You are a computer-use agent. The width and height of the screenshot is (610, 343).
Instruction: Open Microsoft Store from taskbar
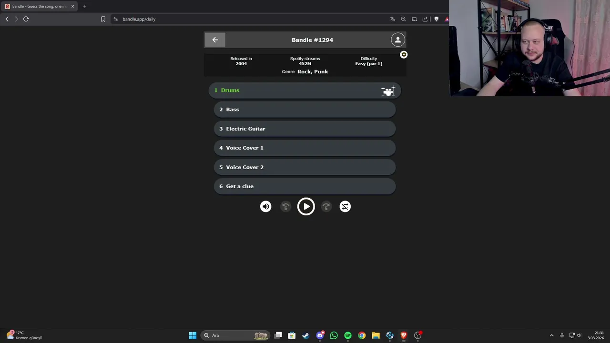point(292,335)
